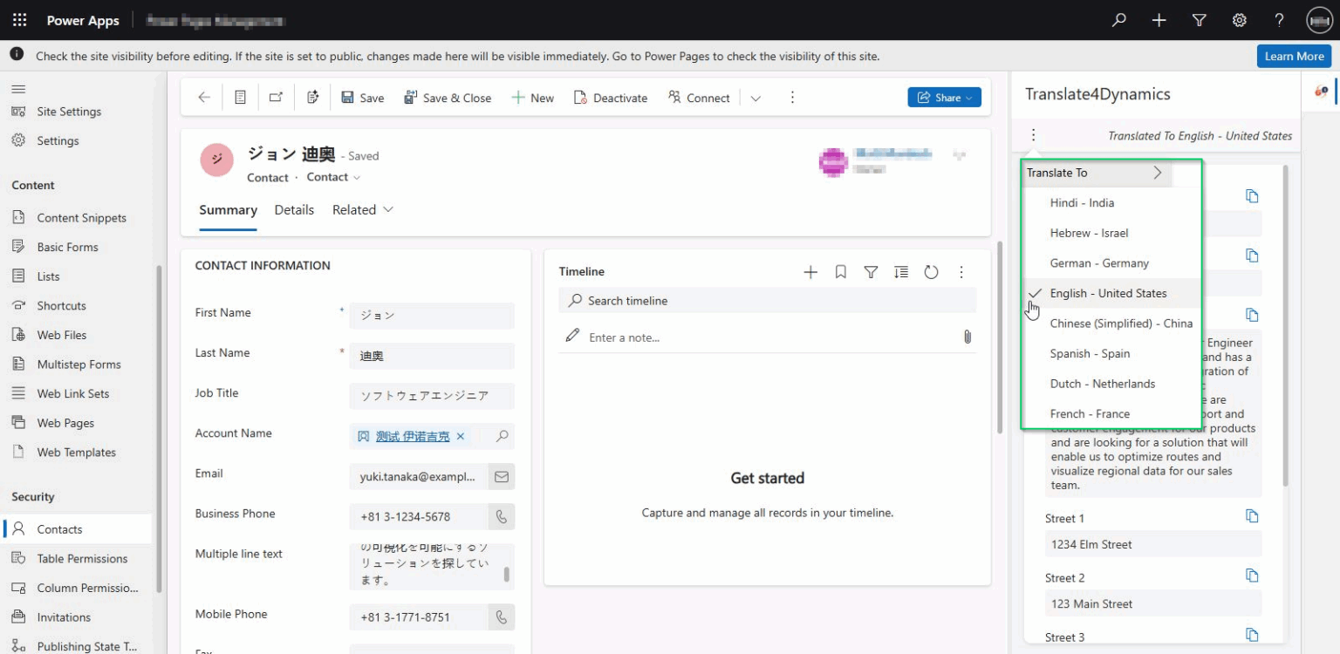Open Timeline sort order icon
The height and width of the screenshot is (654, 1340).
pyautogui.click(x=901, y=271)
